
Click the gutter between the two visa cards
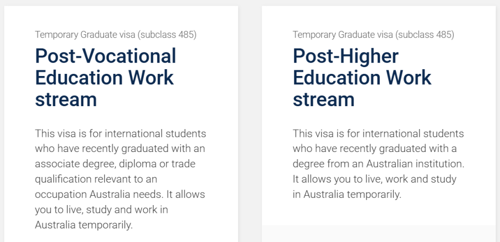point(250,125)
